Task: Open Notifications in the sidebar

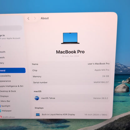Action: [8, 117]
